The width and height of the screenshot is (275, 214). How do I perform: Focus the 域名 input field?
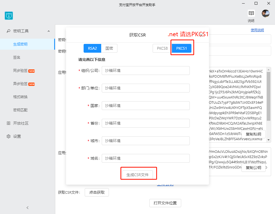146,158
